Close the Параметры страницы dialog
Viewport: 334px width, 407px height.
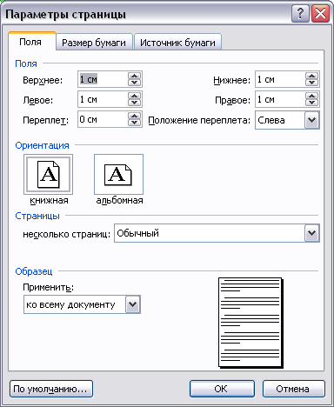point(320,14)
